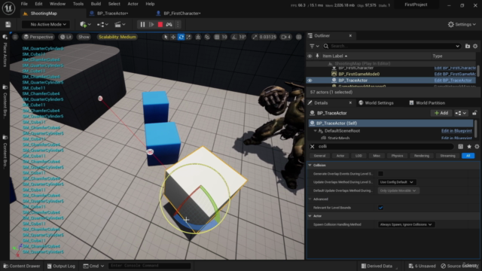482x271 pixels.
Task: Choose the select mode arrow tool
Action: tap(166, 37)
